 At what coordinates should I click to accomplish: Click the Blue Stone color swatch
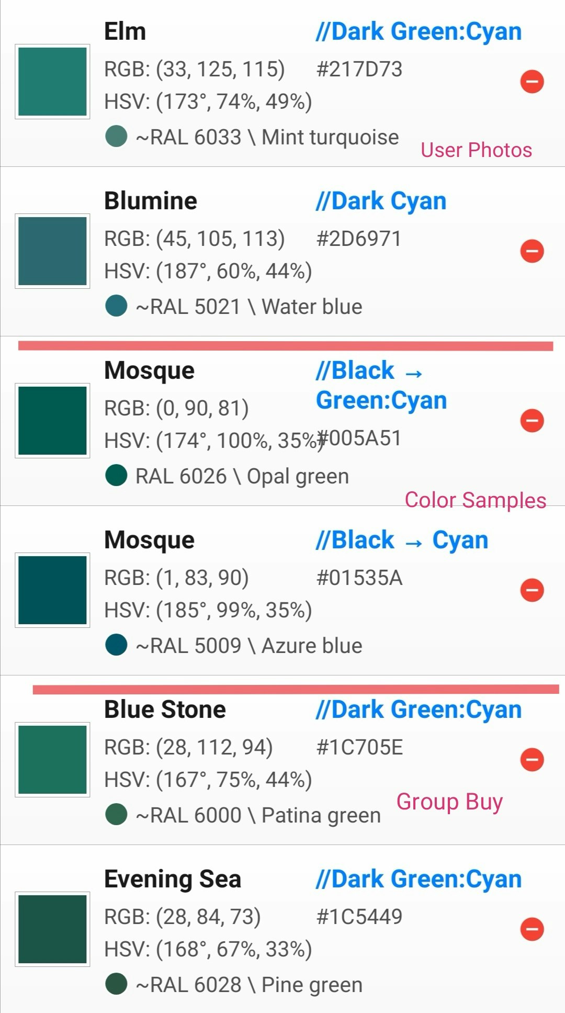click(52, 760)
